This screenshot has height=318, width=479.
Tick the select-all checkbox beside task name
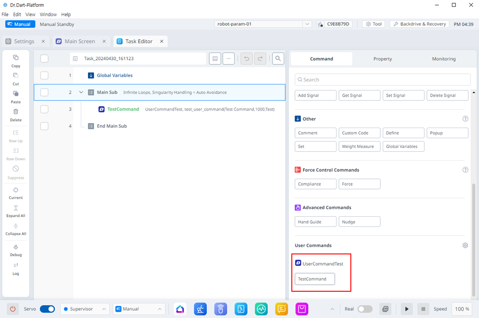click(44, 59)
